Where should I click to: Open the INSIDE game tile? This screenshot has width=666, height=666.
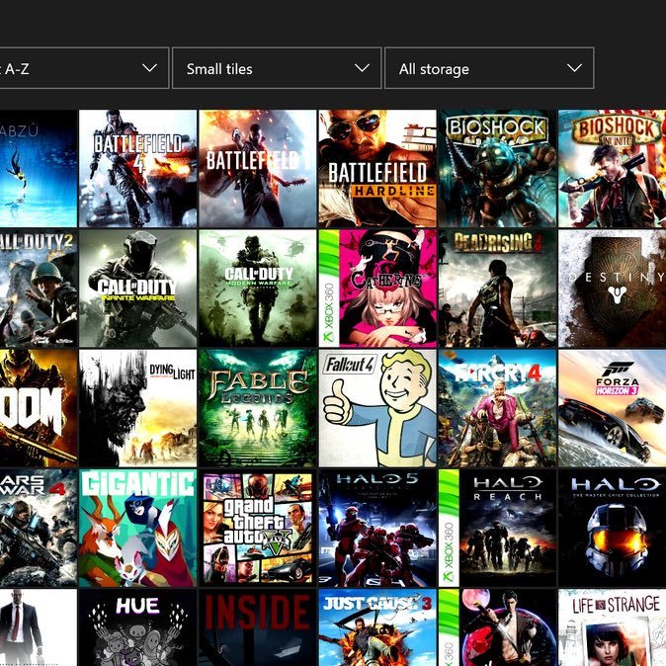click(257, 627)
